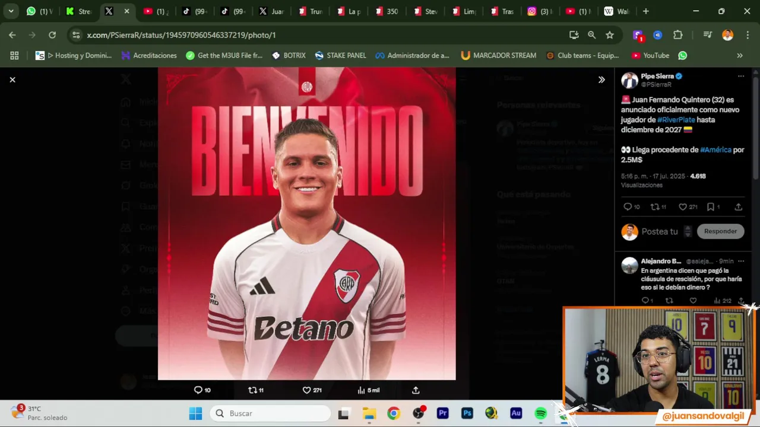The width and height of the screenshot is (760, 427).
Task: Bookmark the tweet in the sidebar
Action: (710, 207)
